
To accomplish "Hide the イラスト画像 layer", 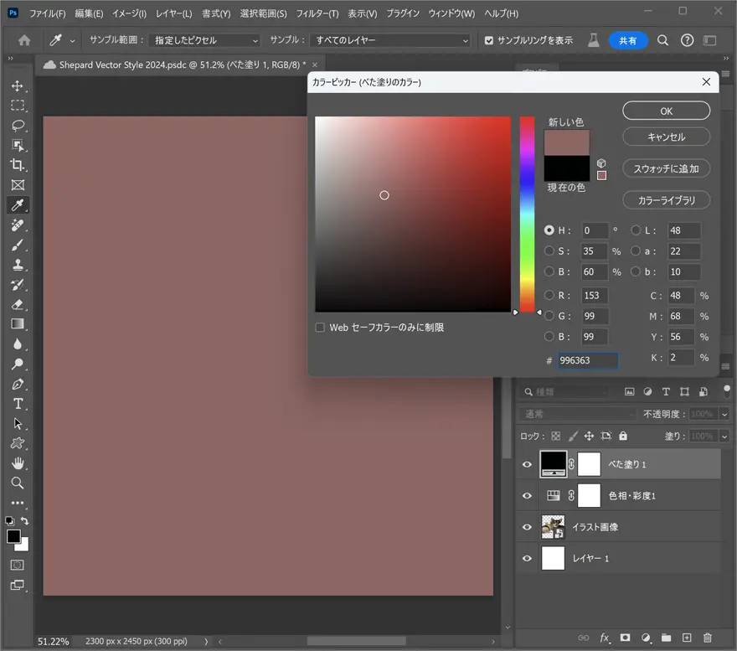I will 527,527.
